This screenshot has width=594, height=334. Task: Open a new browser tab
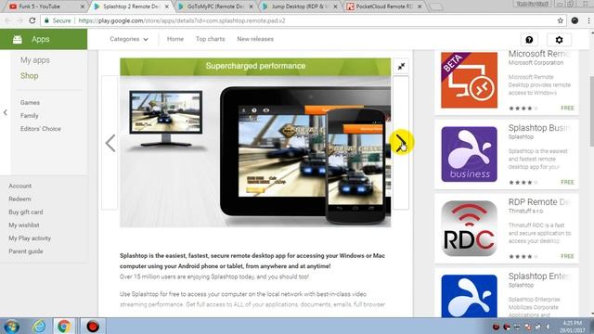[x=436, y=6]
